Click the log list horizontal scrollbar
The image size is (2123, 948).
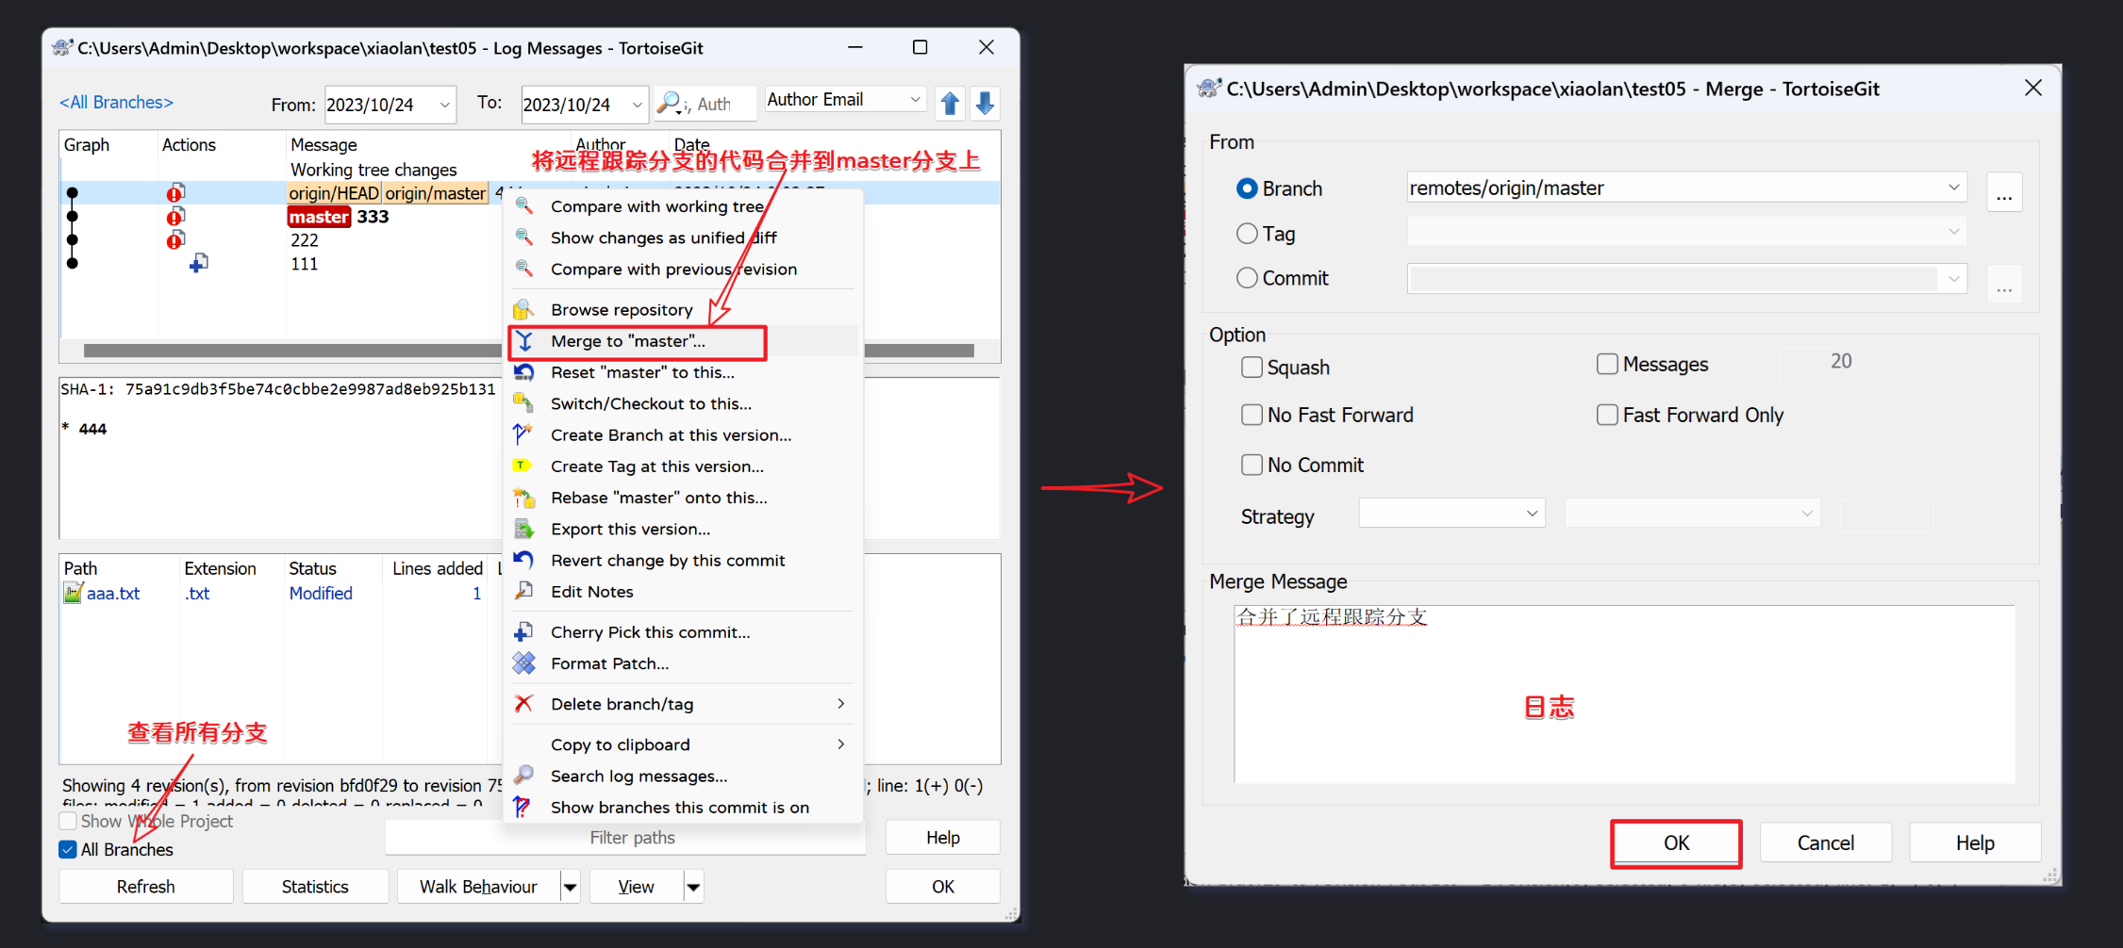click(x=528, y=351)
